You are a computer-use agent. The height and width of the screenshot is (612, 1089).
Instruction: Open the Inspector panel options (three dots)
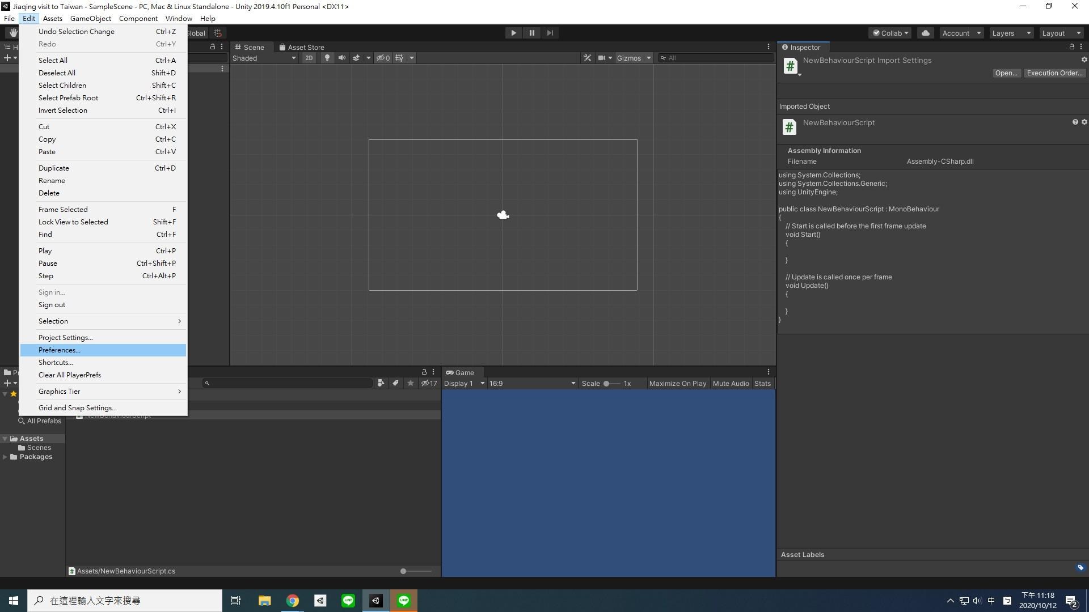tap(1081, 47)
